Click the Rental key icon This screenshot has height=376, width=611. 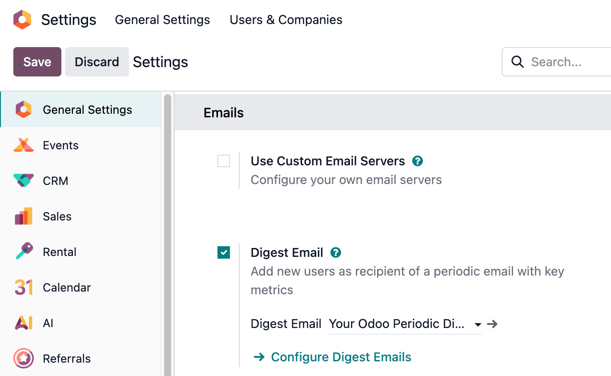[x=23, y=252]
